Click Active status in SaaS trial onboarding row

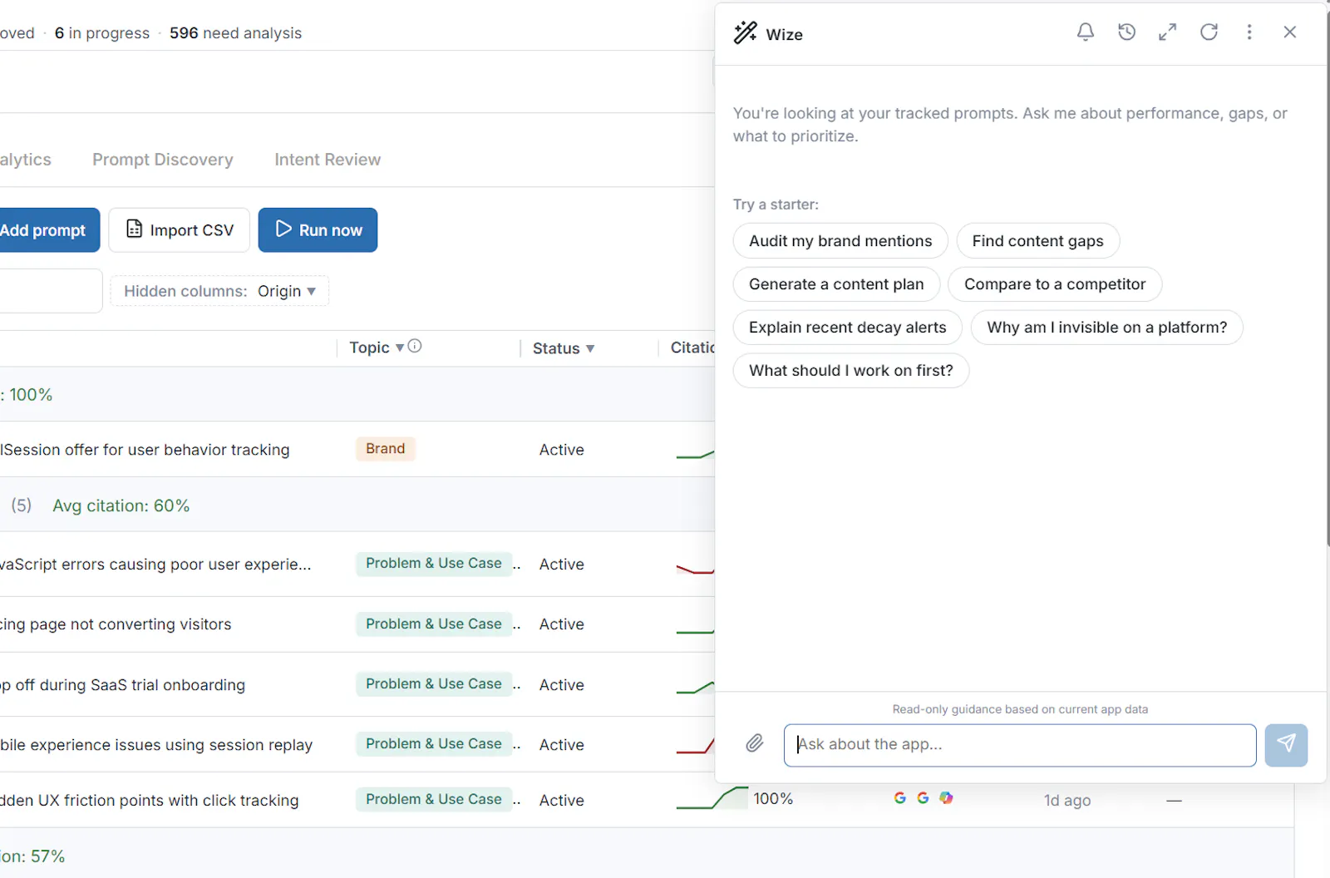[562, 685]
